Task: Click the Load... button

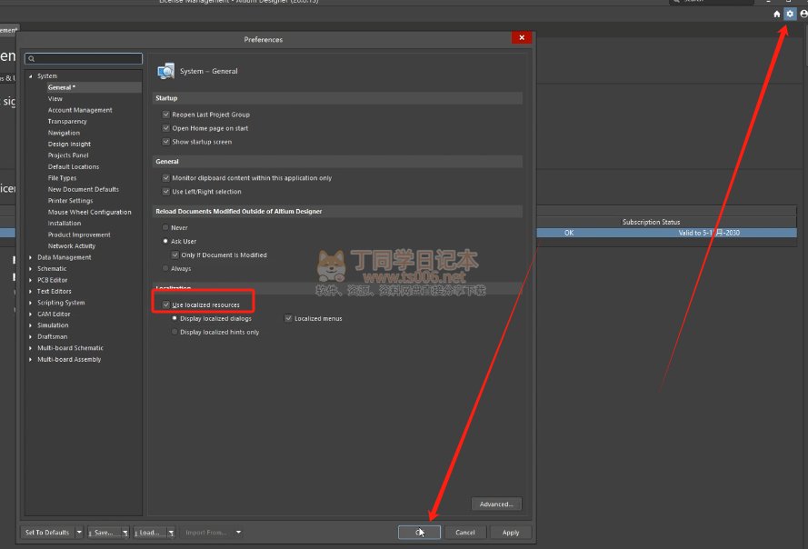Action: (x=149, y=533)
